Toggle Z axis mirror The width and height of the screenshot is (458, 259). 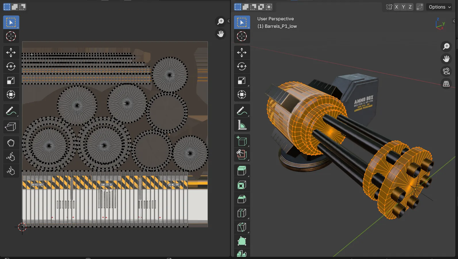pos(410,7)
